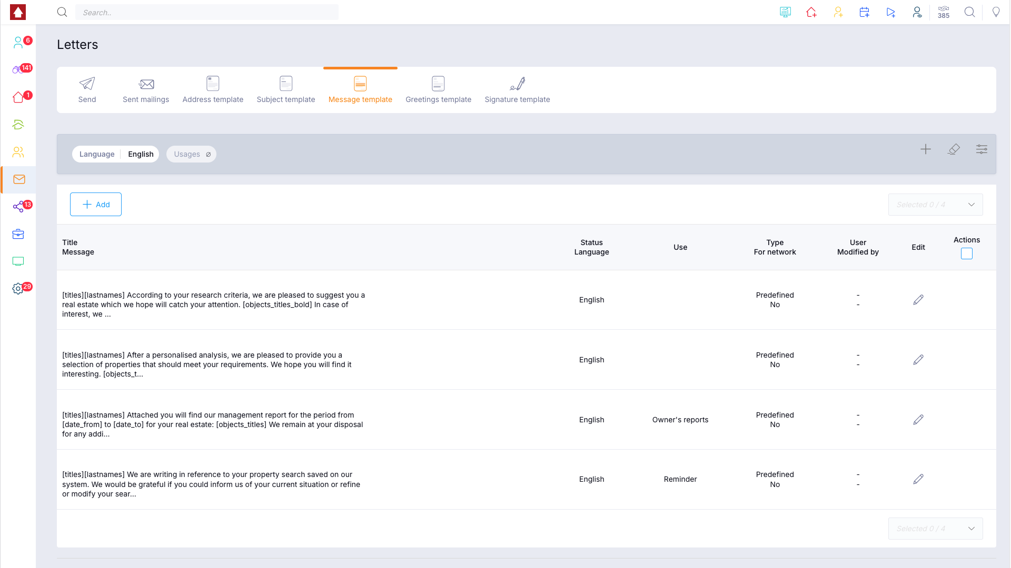Focus the top Search input field

(207, 12)
